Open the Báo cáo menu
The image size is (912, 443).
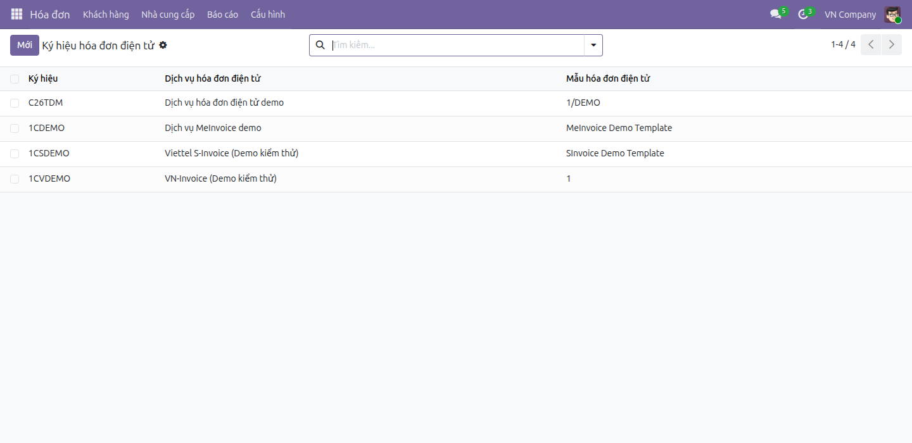click(222, 15)
